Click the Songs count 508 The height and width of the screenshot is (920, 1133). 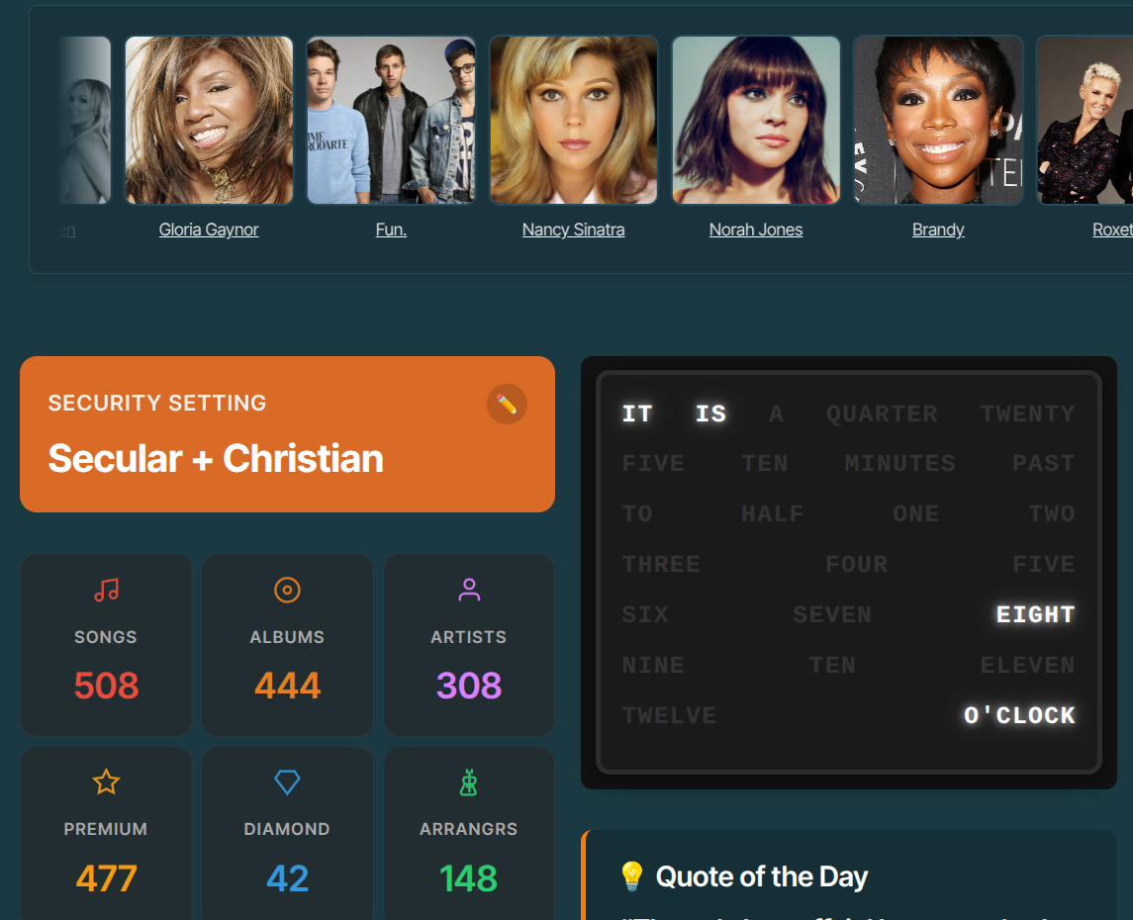pyautogui.click(x=106, y=686)
